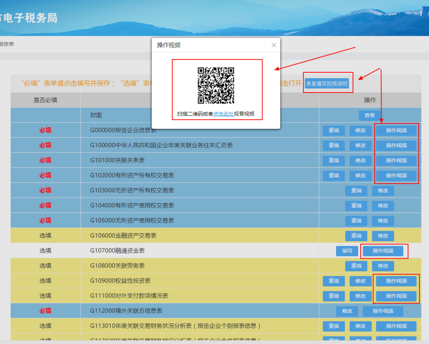Select form name G113010年度关联交易财务状况分析表

pos(175,326)
